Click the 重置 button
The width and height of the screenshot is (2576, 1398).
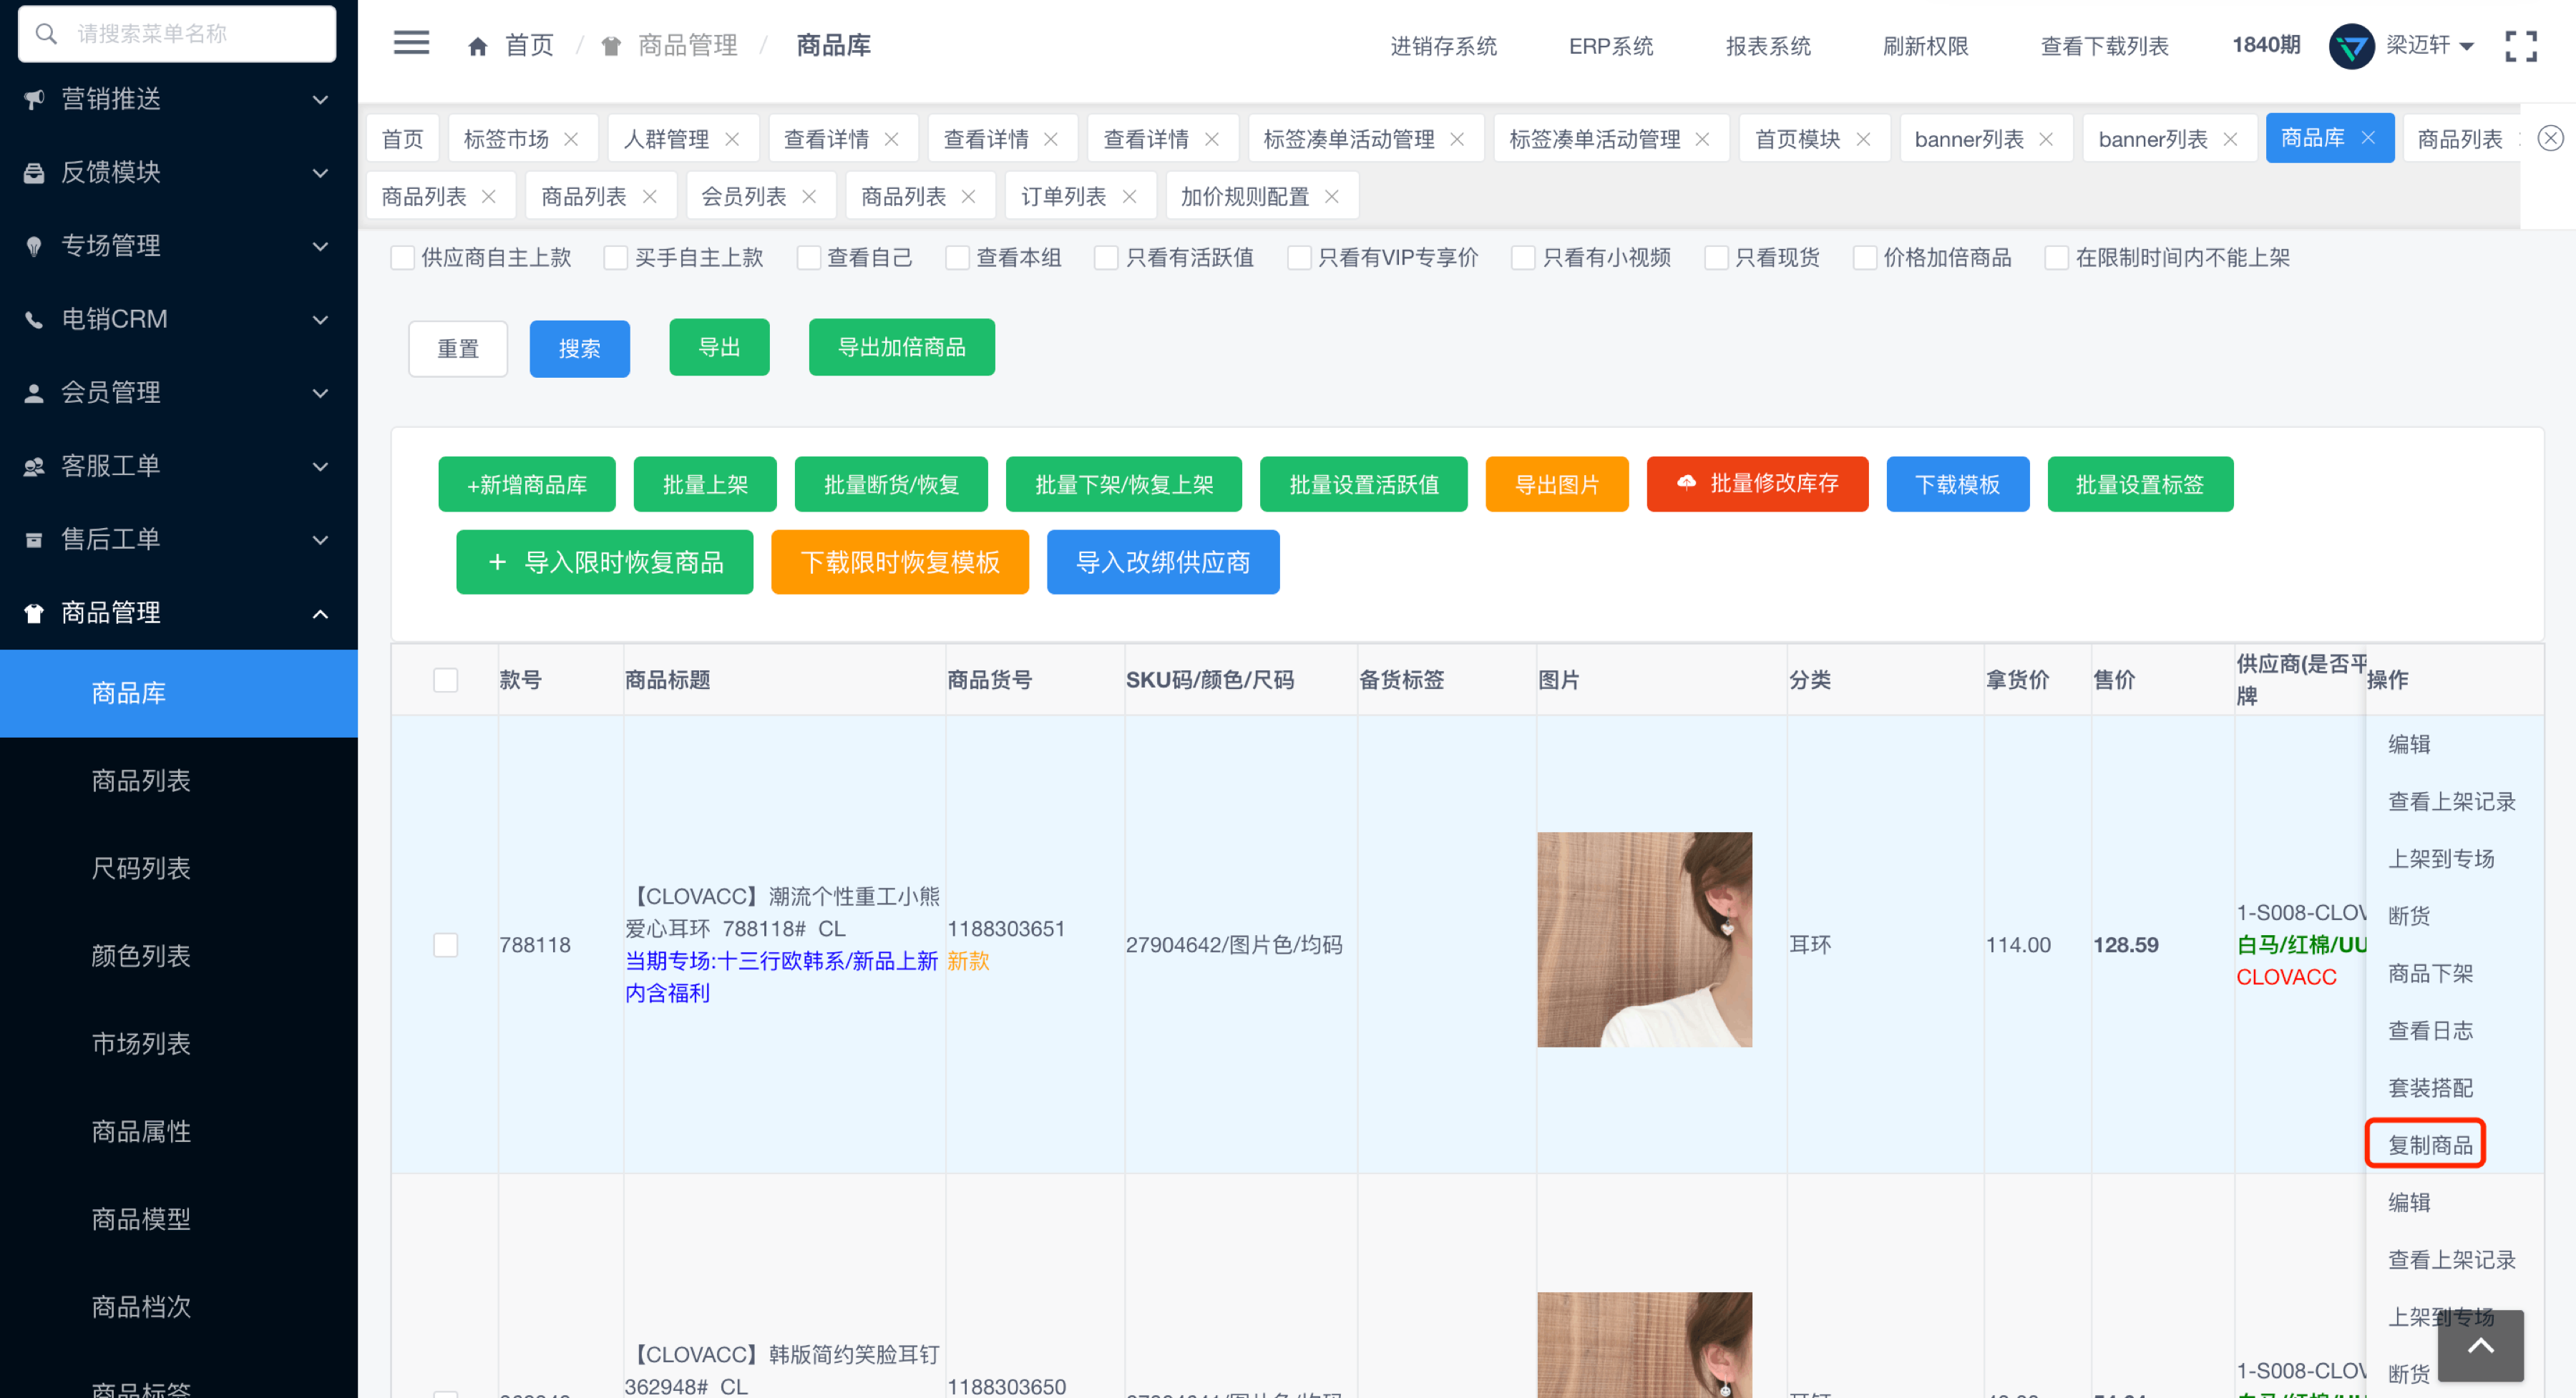tap(458, 348)
